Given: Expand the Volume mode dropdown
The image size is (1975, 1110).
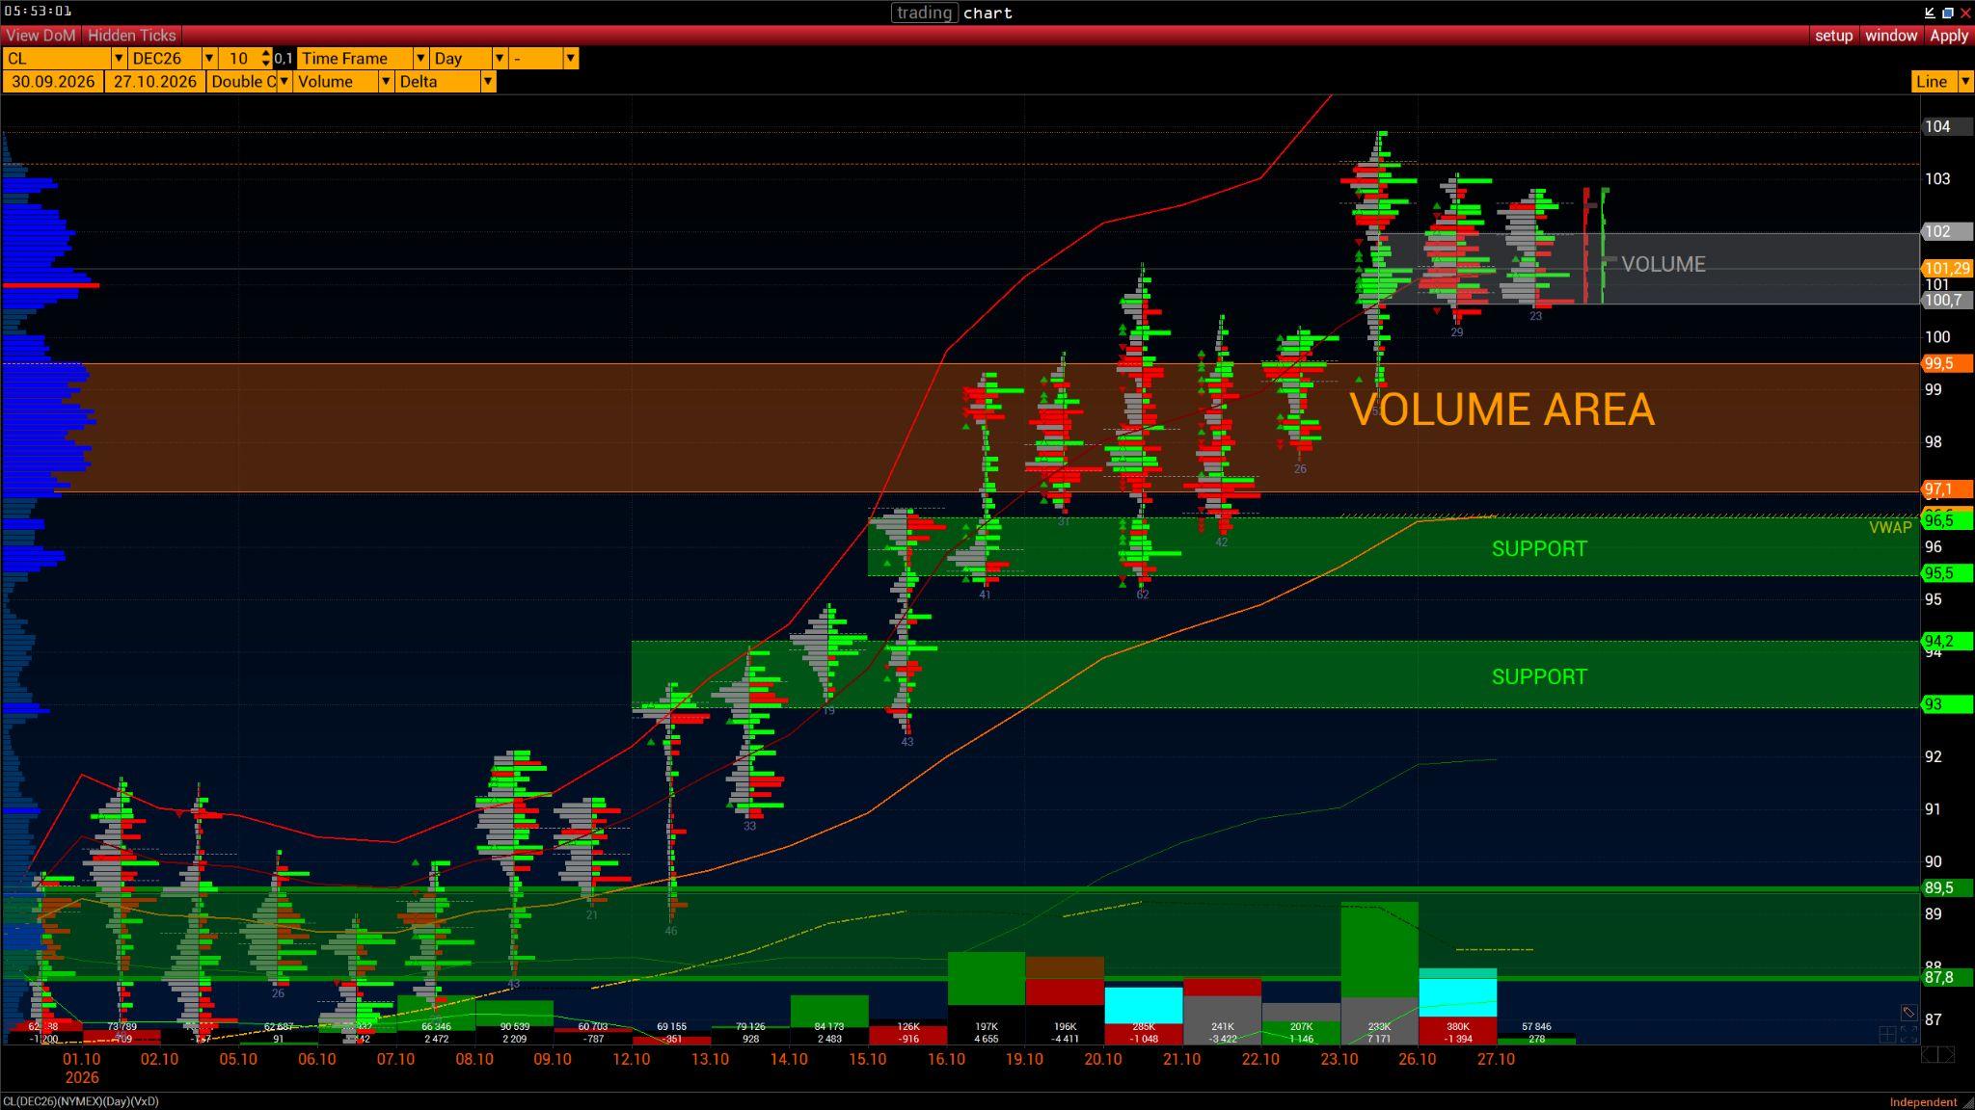Looking at the screenshot, I should [386, 82].
